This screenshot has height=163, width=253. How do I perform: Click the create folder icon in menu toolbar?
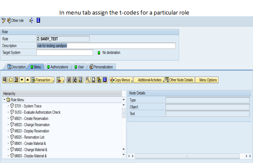coord(11,80)
